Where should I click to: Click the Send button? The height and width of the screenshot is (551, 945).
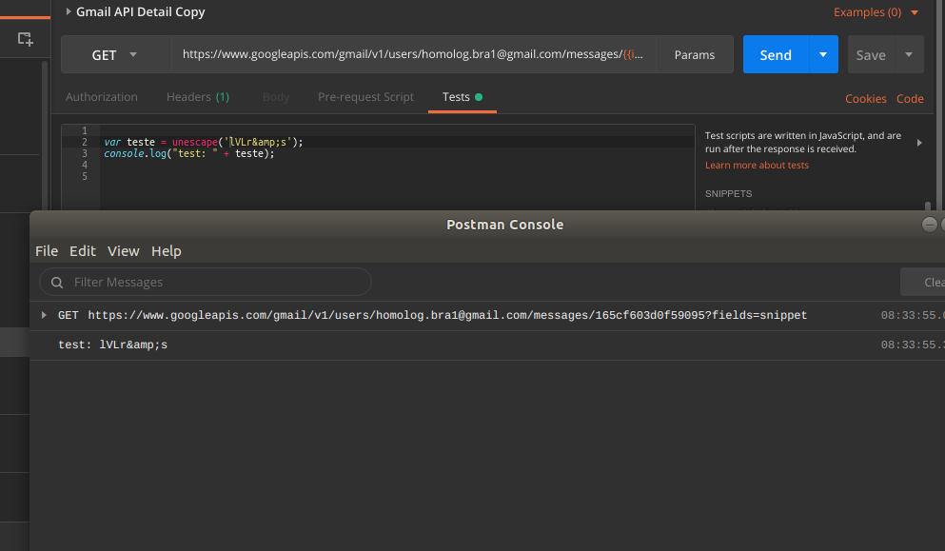click(x=775, y=54)
